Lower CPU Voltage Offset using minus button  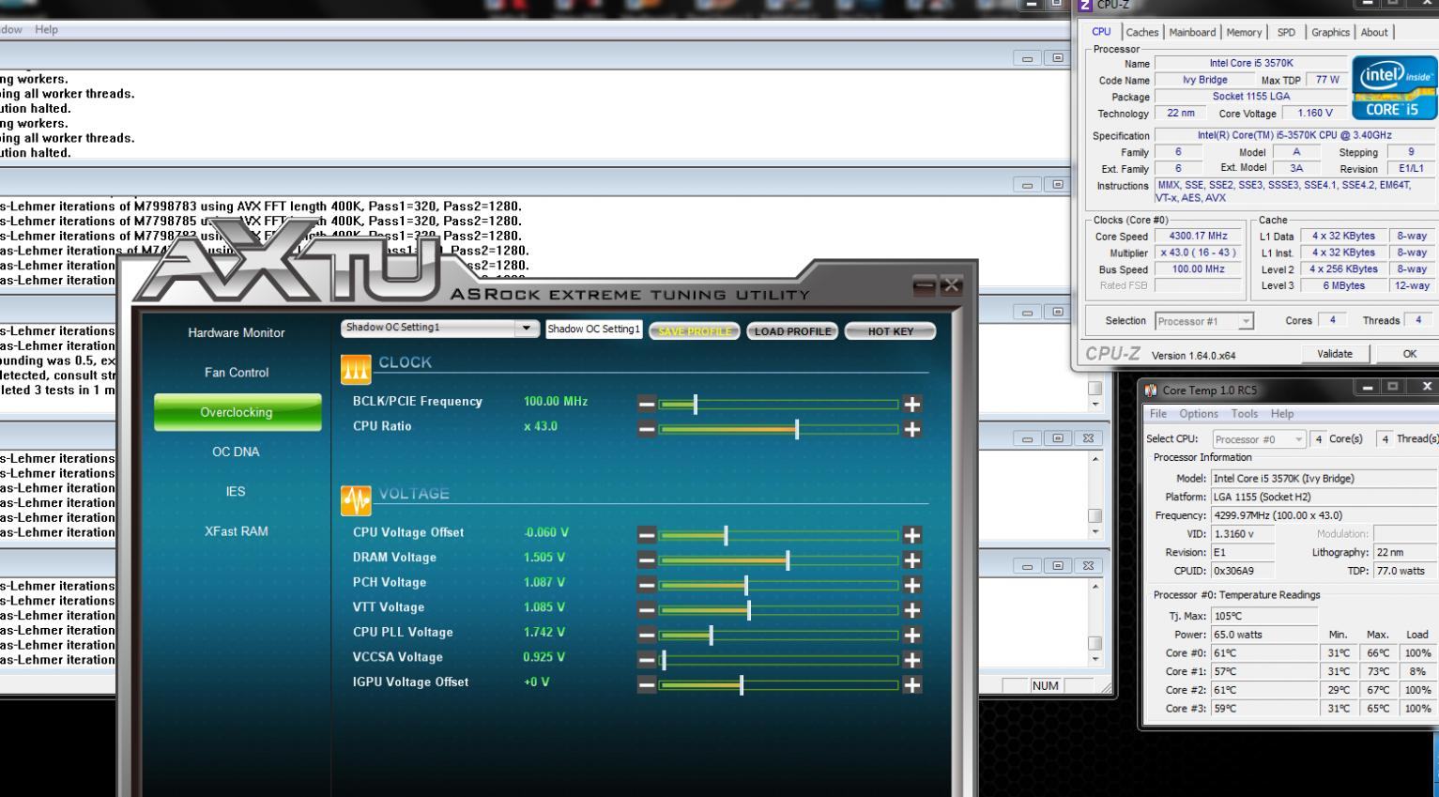click(x=647, y=536)
